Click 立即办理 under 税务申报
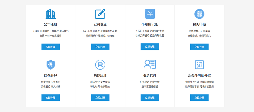This screenshot has height=112, width=254. [199, 47]
